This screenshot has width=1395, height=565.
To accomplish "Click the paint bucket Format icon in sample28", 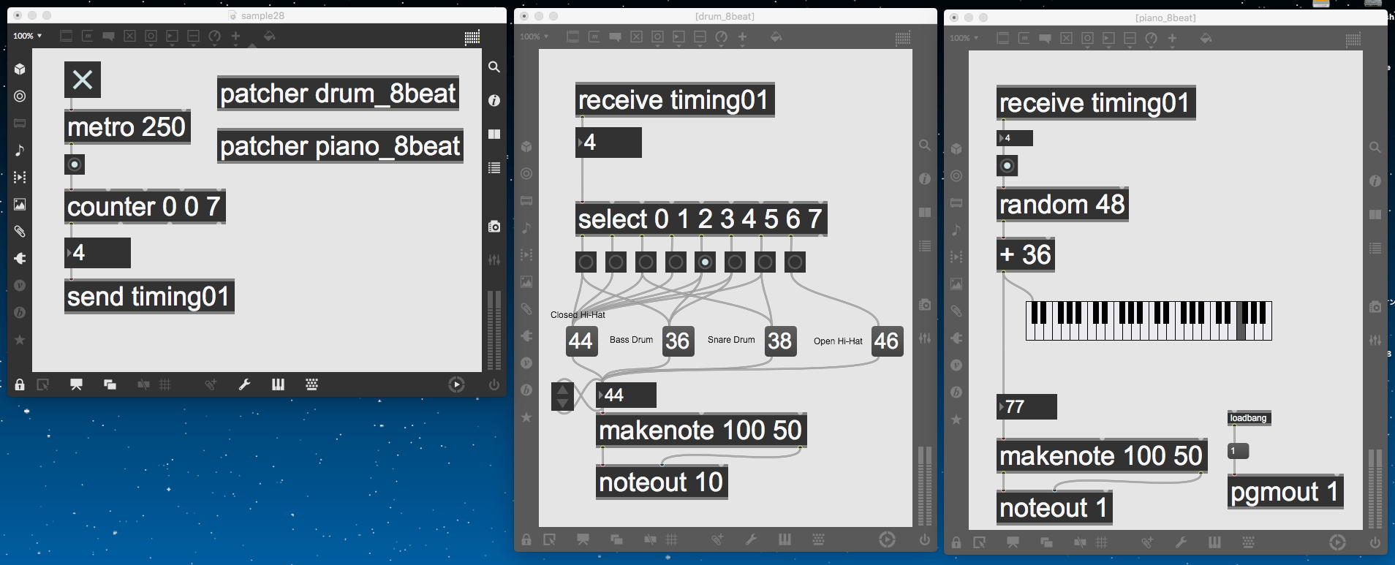I will tap(269, 36).
